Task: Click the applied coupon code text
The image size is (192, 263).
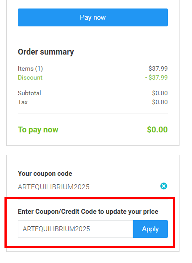Action: pyautogui.click(x=54, y=187)
